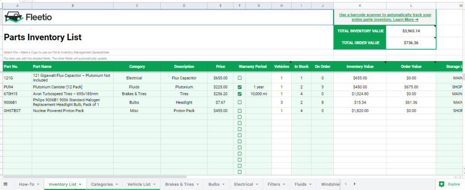
Task: Switch to the Electrical sheet tab
Action: pos(243,185)
